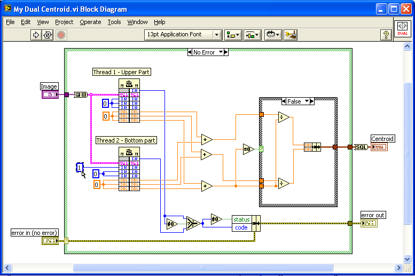Viewport: 415px width, 276px height.
Task: Select the orange 0 constant in Thread 2
Action: click(97, 184)
